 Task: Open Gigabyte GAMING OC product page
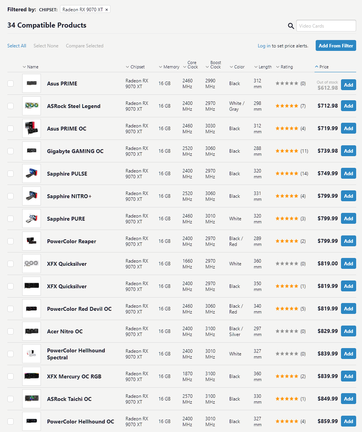click(75, 151)
